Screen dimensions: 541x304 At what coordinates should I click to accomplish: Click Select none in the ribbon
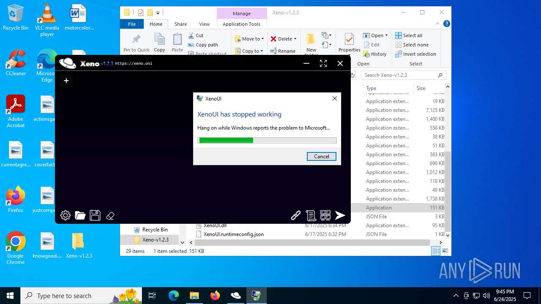coord(412,45)
